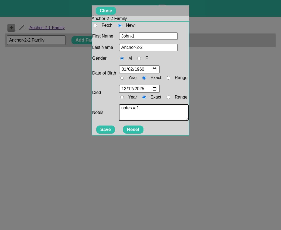
Task: Open Date of Birth calendar picker
Action: point(155,69)
